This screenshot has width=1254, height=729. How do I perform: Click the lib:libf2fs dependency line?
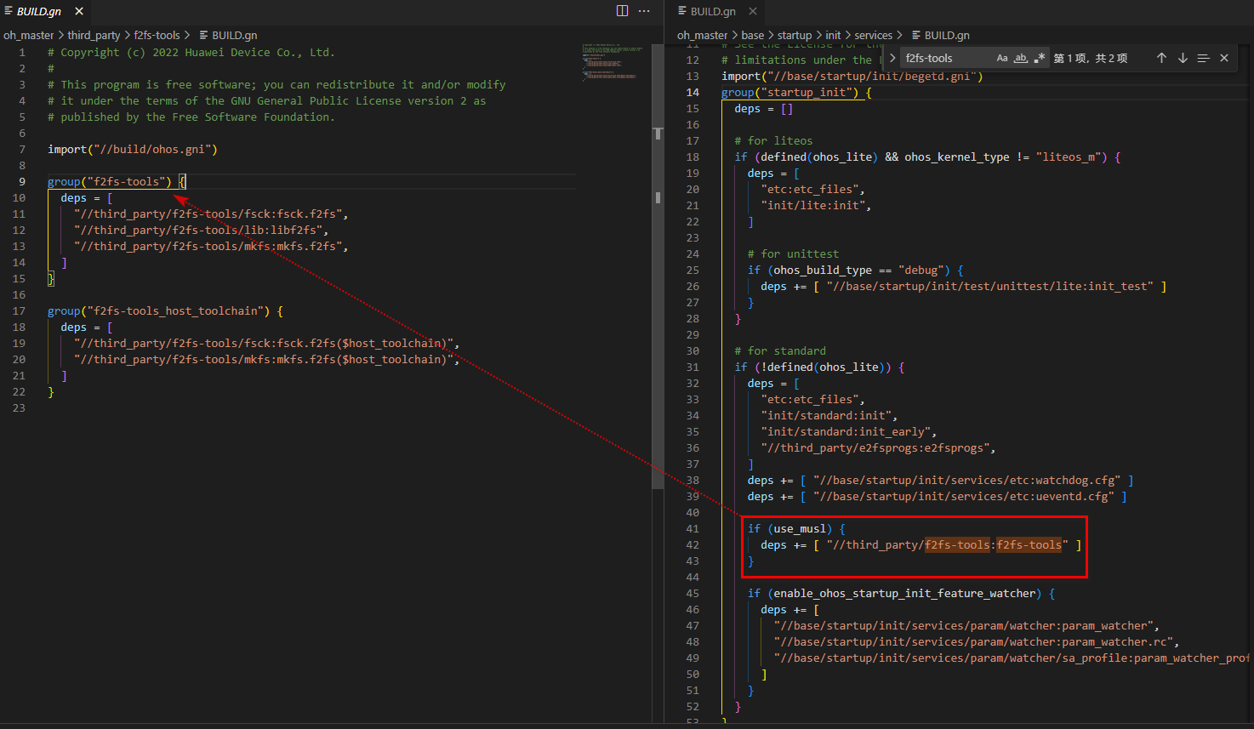[x=201, y=230]
